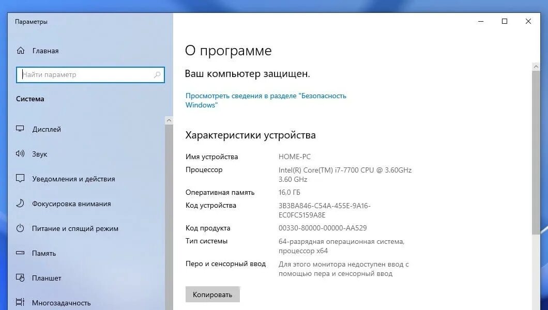548x310 pixels.
Task: Click the pen input unavailable description
Action: click(x=344, y=269)
